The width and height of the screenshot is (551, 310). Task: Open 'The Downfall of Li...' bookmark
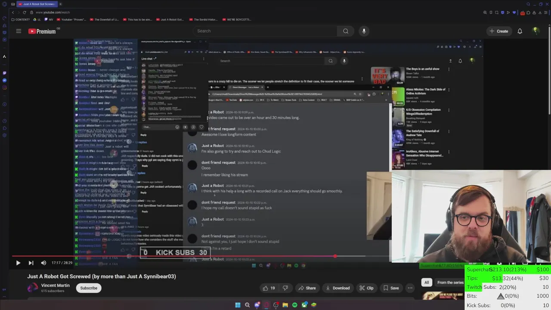coord(104,19)
